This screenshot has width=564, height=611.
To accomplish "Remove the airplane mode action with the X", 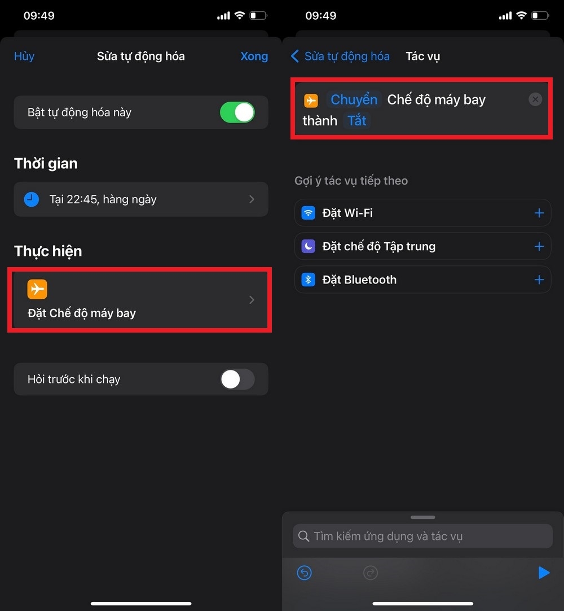I will click(535, 99).
